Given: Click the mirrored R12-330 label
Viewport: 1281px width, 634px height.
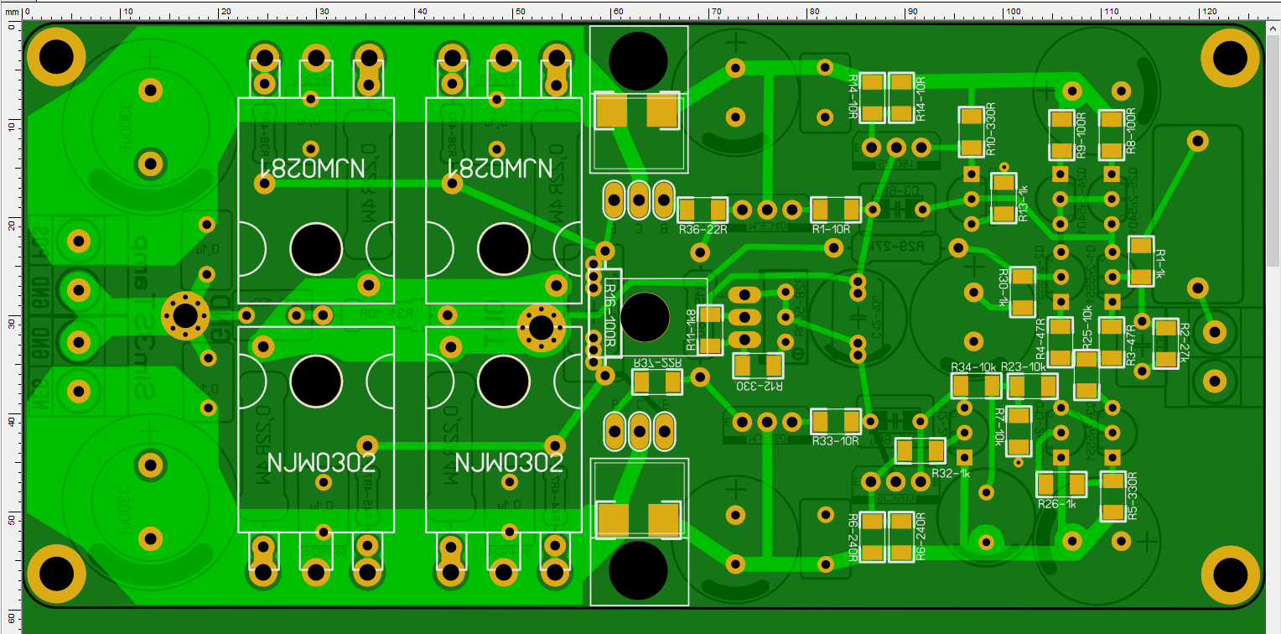Looking at the screenshot, I should coord(760,387).
